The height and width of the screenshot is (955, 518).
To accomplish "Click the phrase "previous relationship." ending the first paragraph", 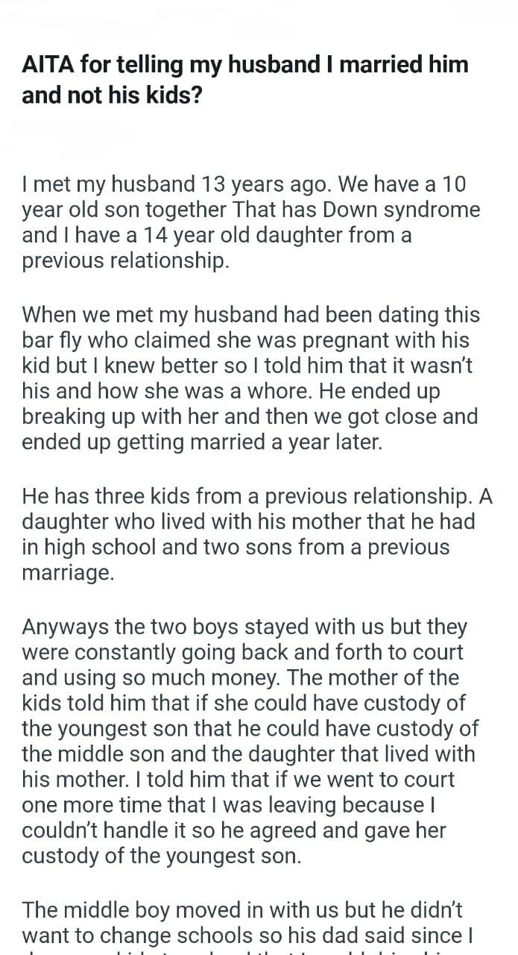I will [x=124, y=262].
